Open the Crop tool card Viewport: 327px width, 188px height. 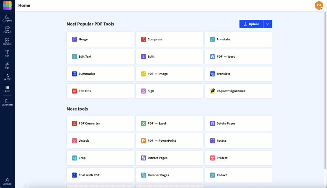tap(100, 158)
